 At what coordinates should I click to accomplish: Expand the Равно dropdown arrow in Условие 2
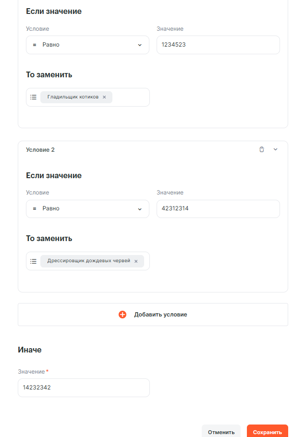coord(140,209)
